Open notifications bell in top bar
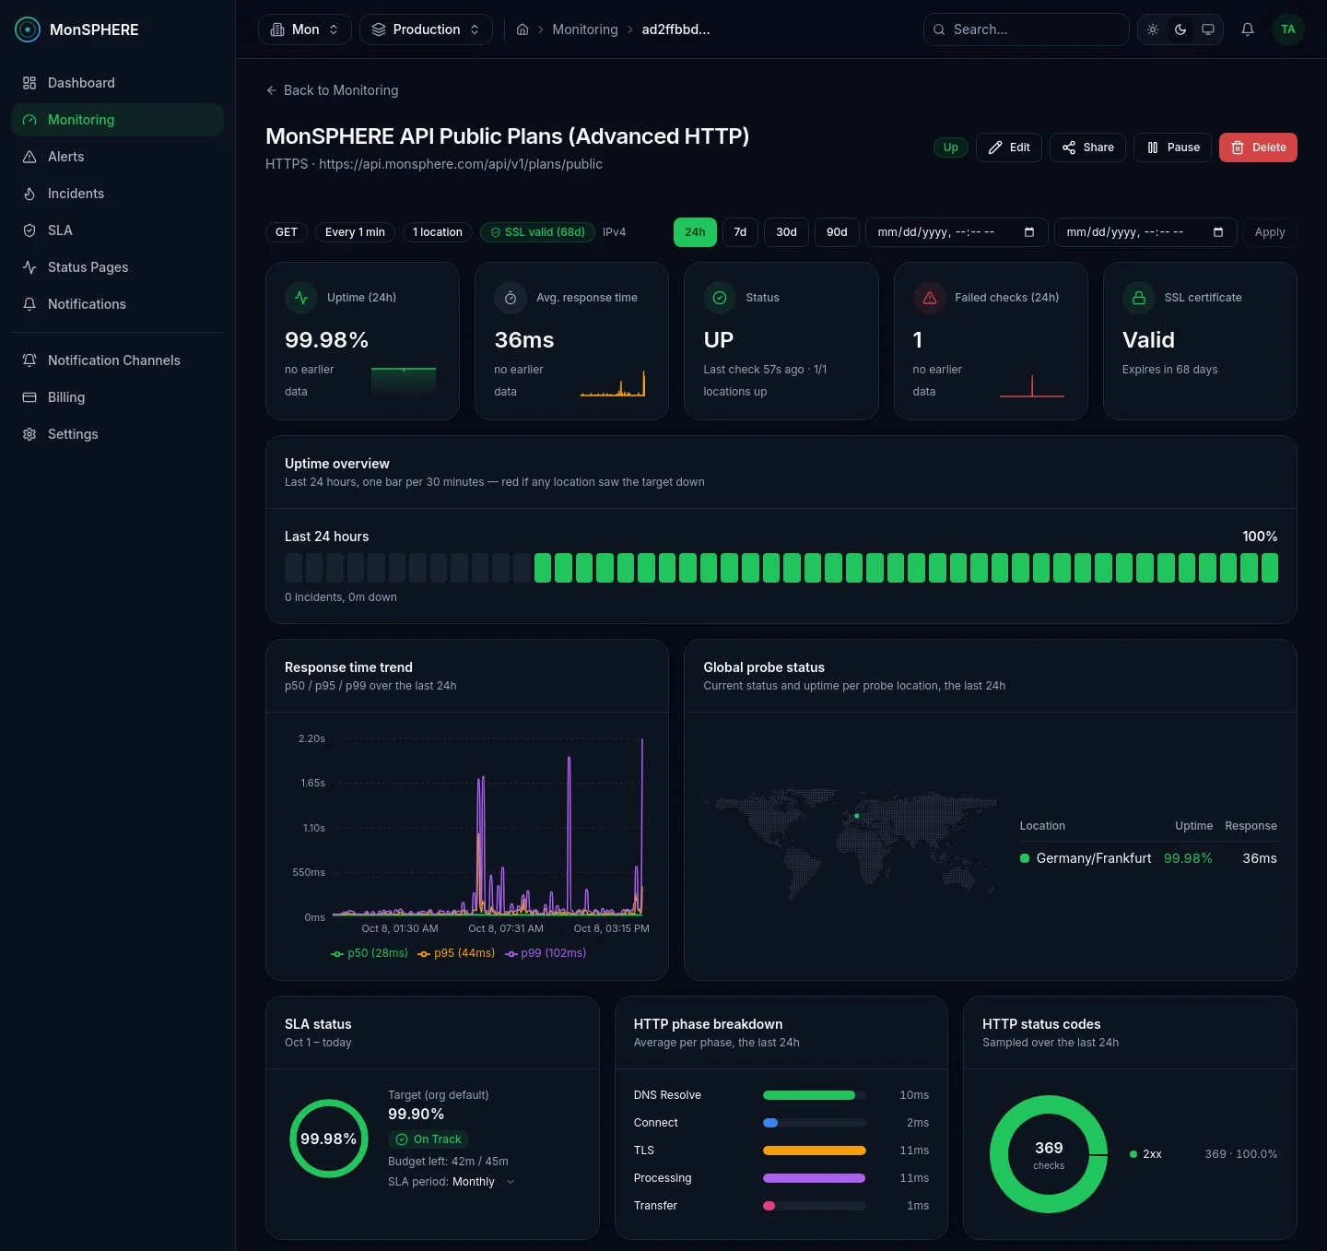Image resolution: width=1327 pixels, height=1251 pixels. tap(1248, 30)
